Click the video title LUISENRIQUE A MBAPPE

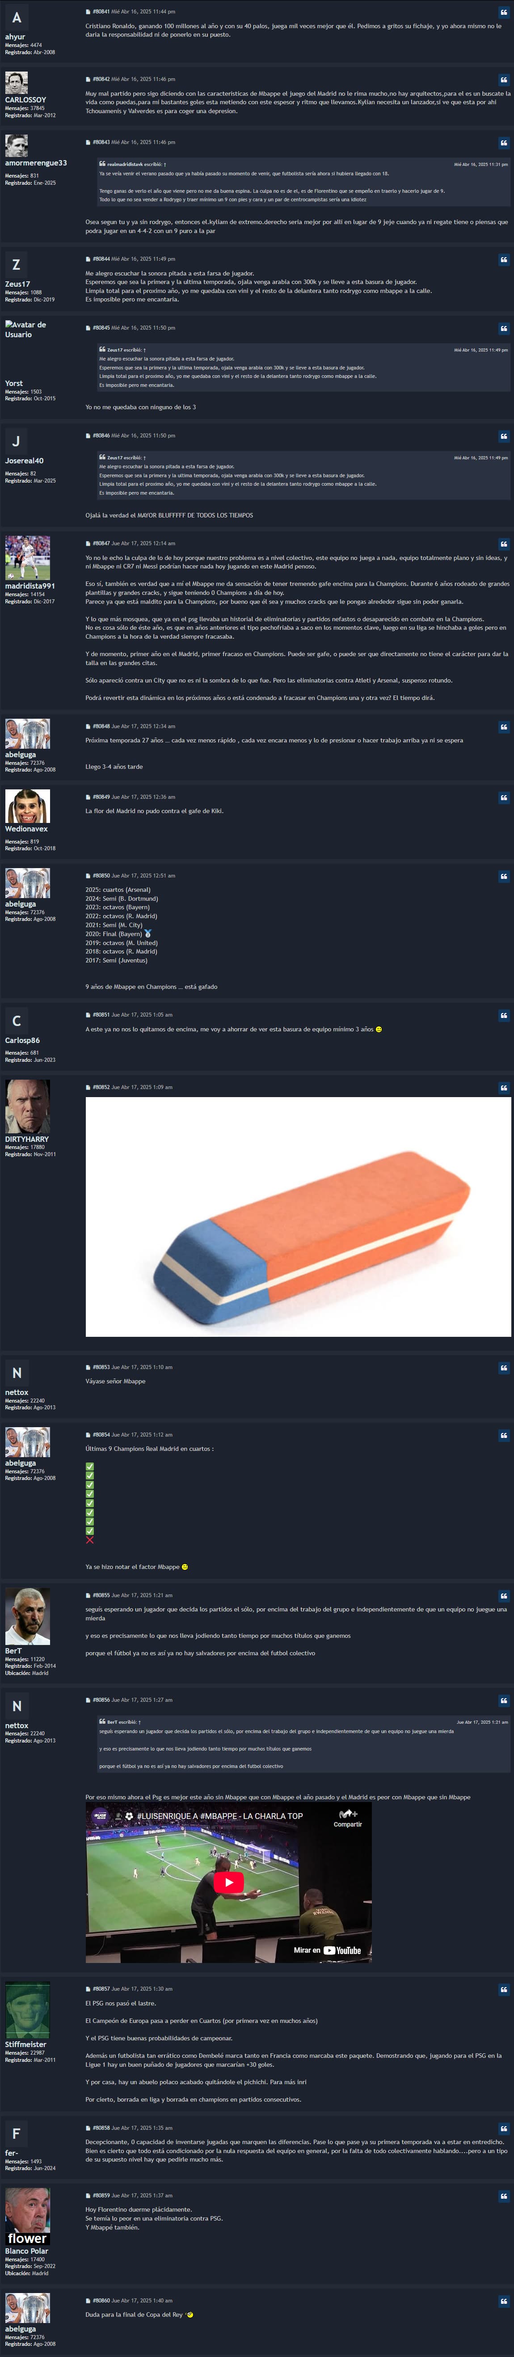219,1816
